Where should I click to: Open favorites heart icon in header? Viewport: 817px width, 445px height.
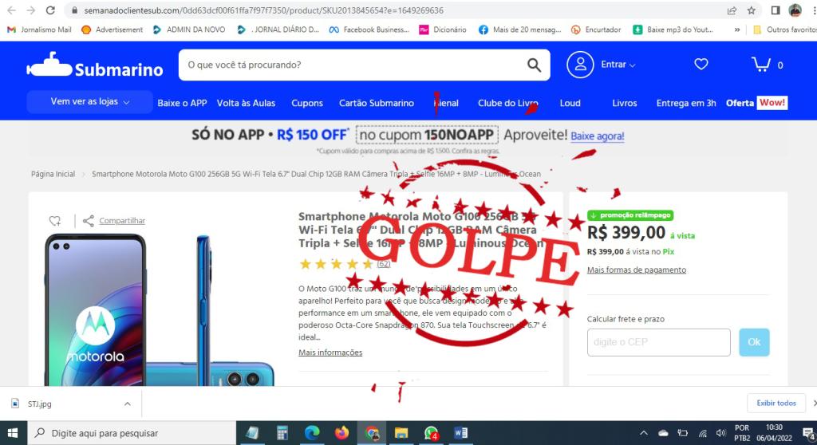(x=701, y=64)
